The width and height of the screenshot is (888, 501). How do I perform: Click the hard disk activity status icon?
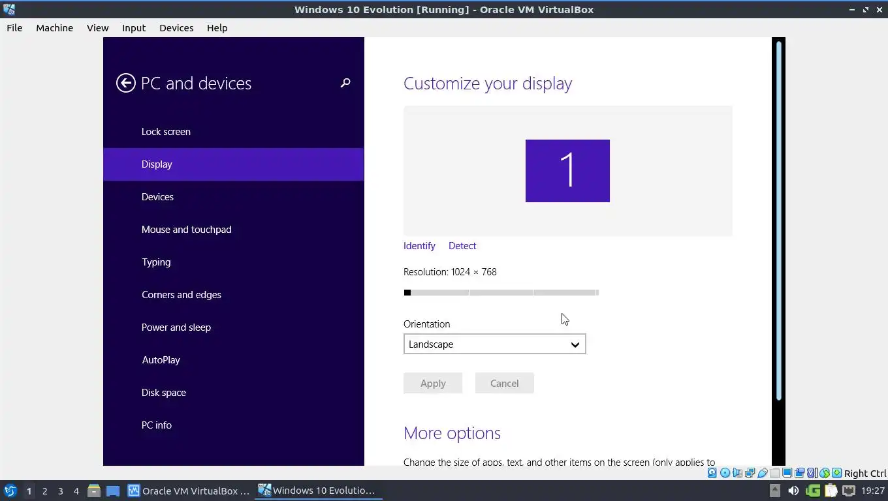coord(712,473)
